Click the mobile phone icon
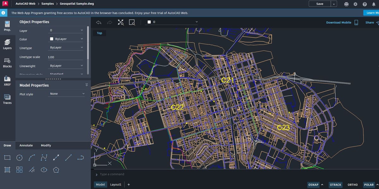This screenshot has width=379, height=189. click(356, 22)
